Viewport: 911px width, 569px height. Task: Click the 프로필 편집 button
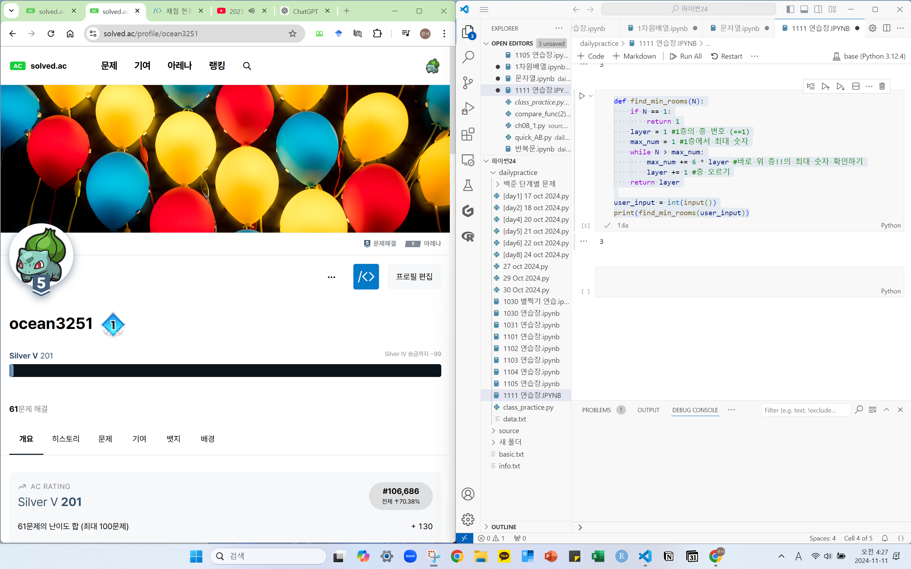[414, 277]
